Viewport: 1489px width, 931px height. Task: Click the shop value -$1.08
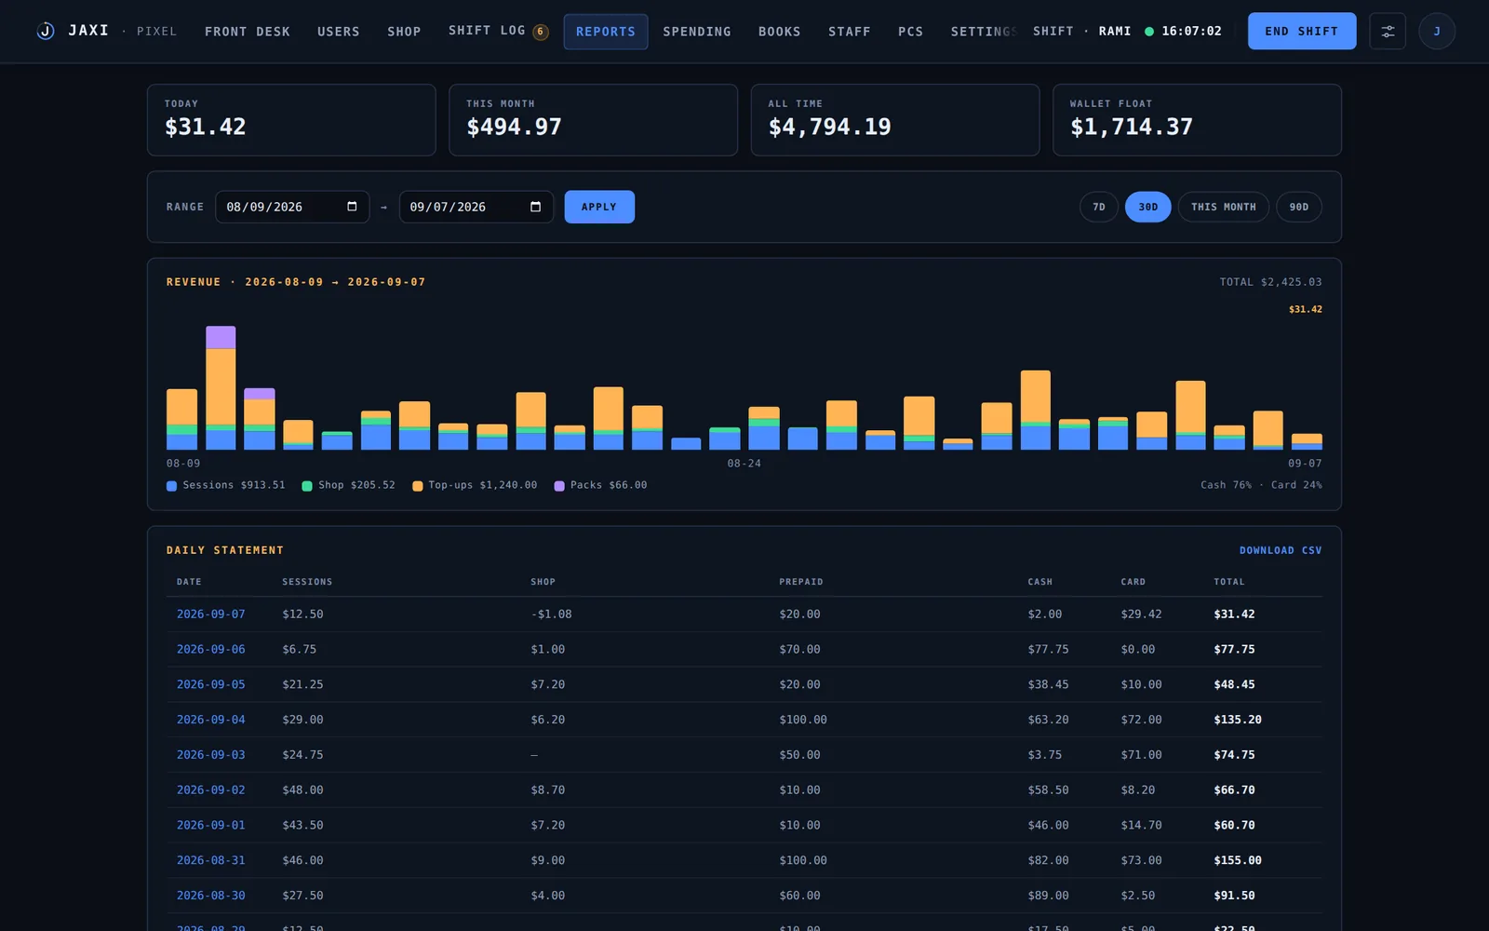551,614
